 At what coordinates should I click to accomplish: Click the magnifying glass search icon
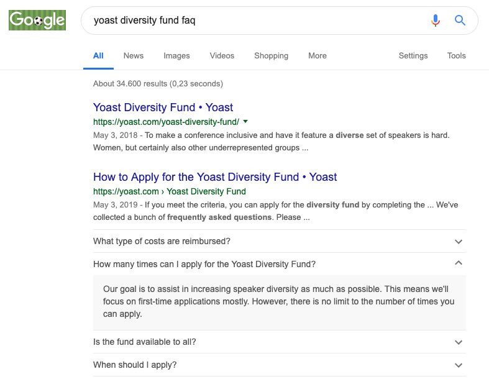[460, 21]
